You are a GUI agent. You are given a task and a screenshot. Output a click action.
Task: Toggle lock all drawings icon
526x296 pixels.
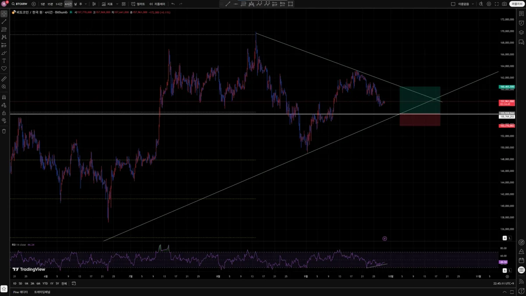point(4,112)
